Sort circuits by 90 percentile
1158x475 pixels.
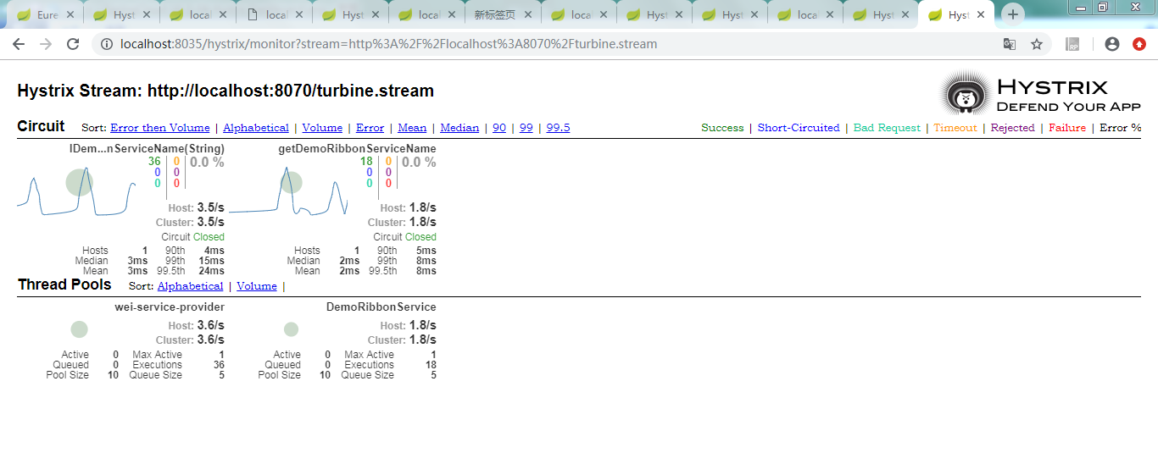499,128
